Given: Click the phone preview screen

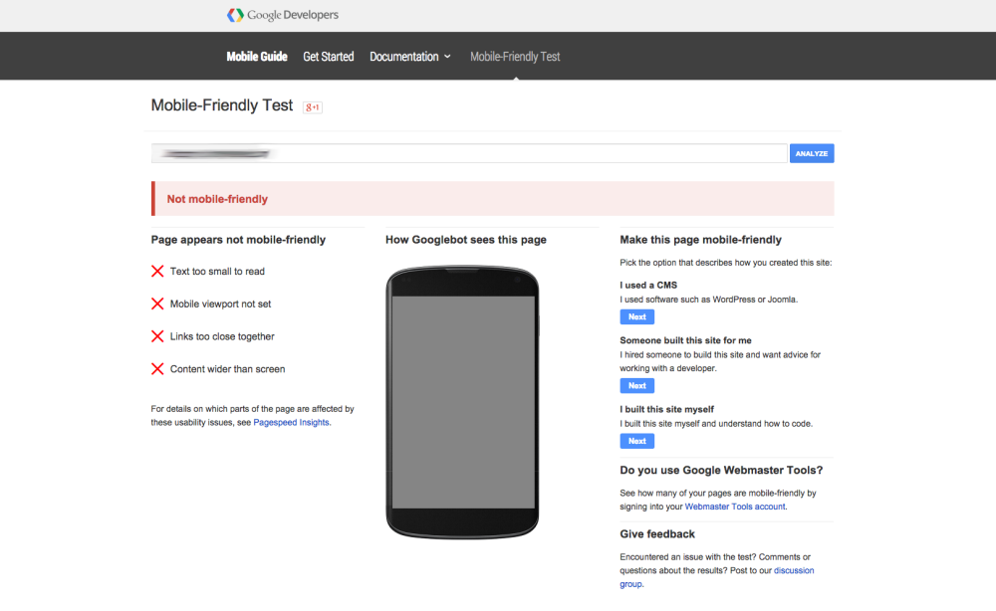Looking at the screenshot, I should point(463,402).
